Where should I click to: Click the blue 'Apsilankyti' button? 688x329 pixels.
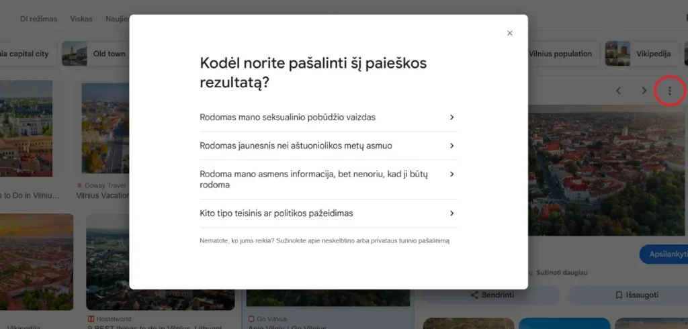point(664,254)
